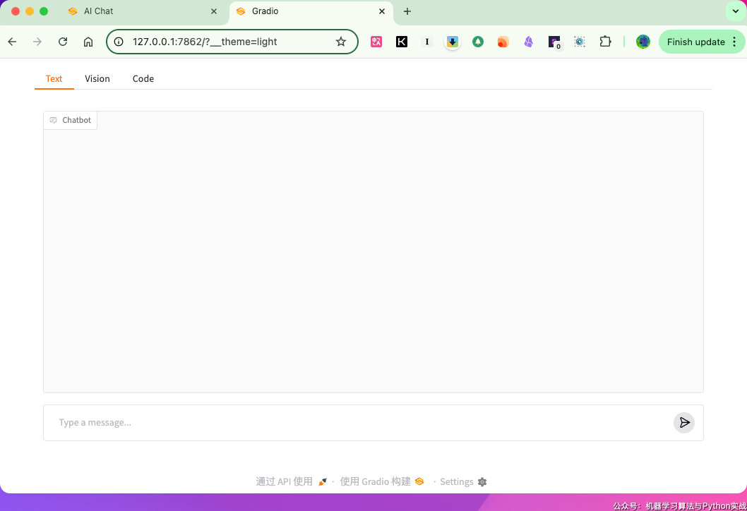Open the blue download arrow extension

452,42
